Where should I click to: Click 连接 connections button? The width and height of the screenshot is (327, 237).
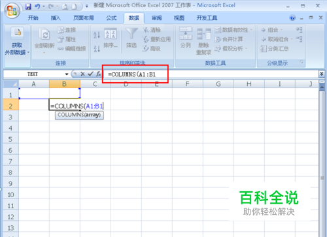click(x=67, y=30)
